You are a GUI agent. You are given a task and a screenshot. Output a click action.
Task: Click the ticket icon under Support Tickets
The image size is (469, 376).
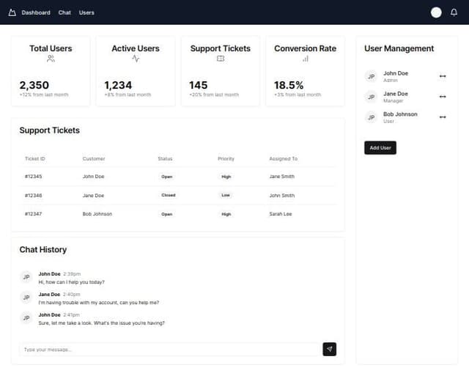pos(221,59)
